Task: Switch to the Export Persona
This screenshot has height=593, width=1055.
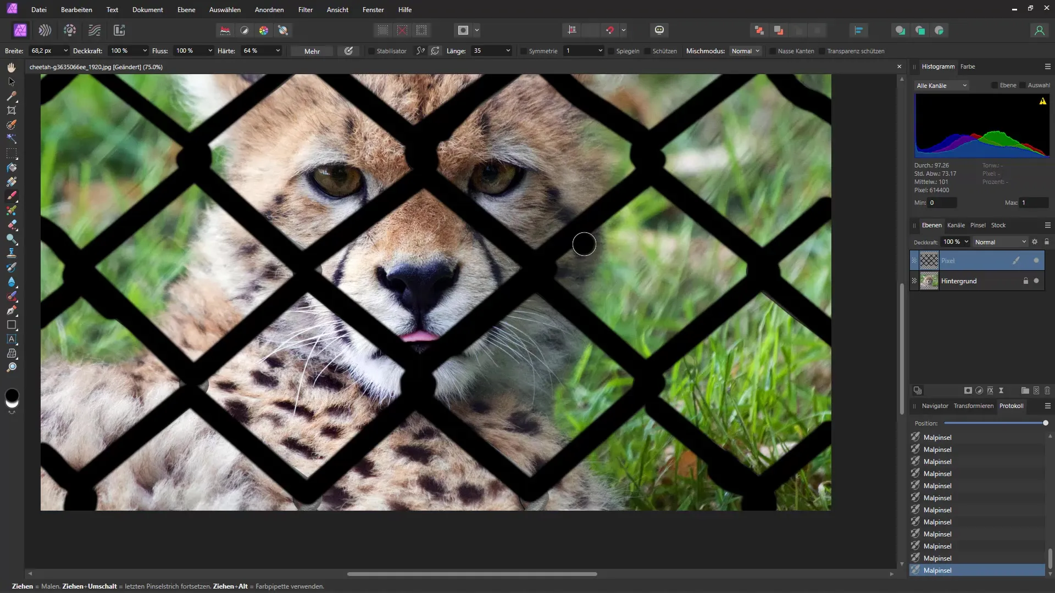Action: pos(119,30)
